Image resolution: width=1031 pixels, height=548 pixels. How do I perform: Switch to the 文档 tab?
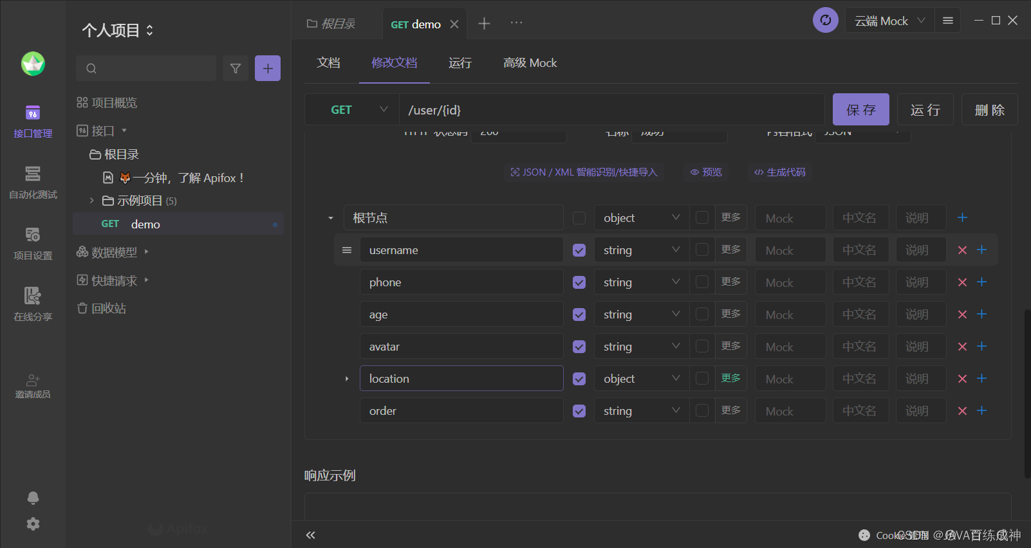(328, 62)
